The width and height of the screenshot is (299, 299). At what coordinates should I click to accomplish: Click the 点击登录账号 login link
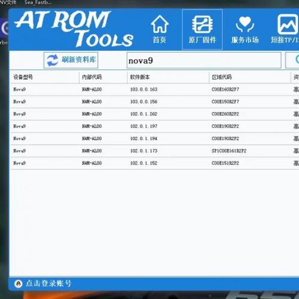pyautogui.click(x=48, y=283)
